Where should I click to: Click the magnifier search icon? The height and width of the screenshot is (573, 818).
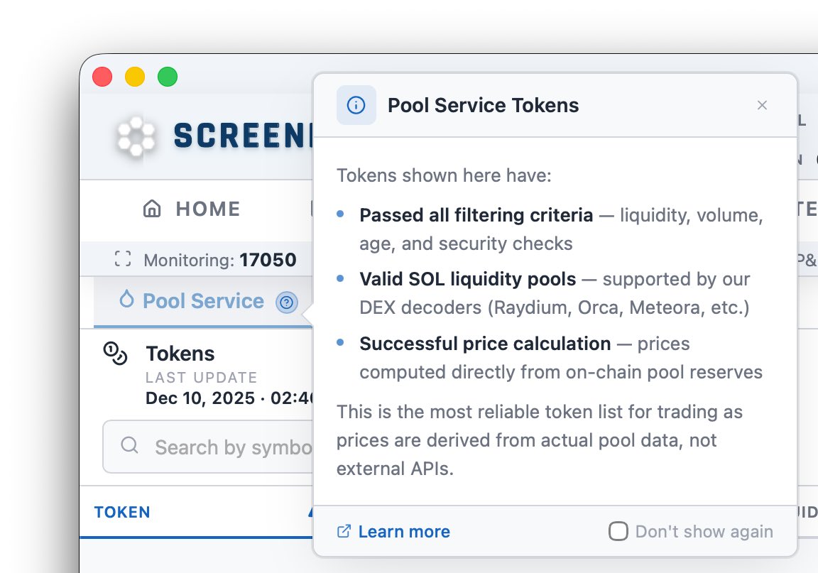(x=129, y=446)
